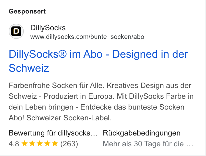Viewport: 206px width, 156px height.
Task: Click the DillySocks black D favicon logo
Action: pos(16,31)
